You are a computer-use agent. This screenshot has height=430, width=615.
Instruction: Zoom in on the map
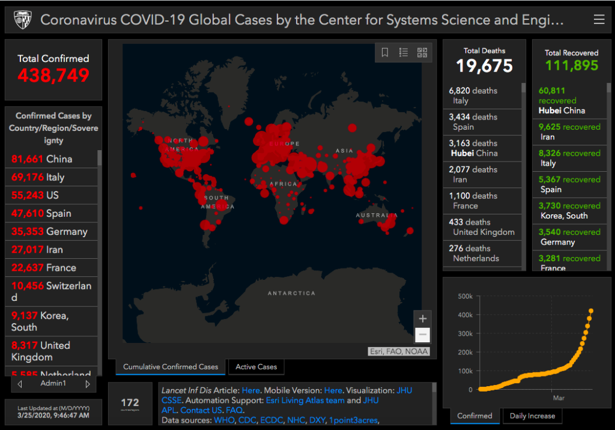422,319
